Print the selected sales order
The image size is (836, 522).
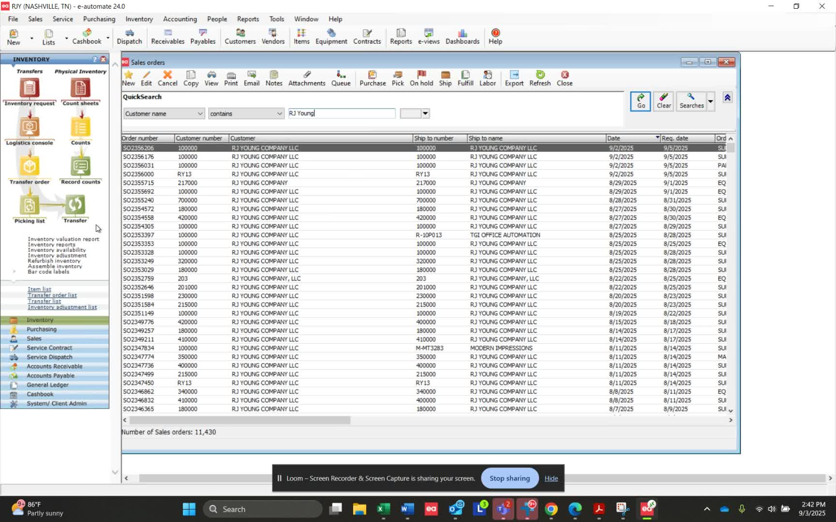point(231,78)
